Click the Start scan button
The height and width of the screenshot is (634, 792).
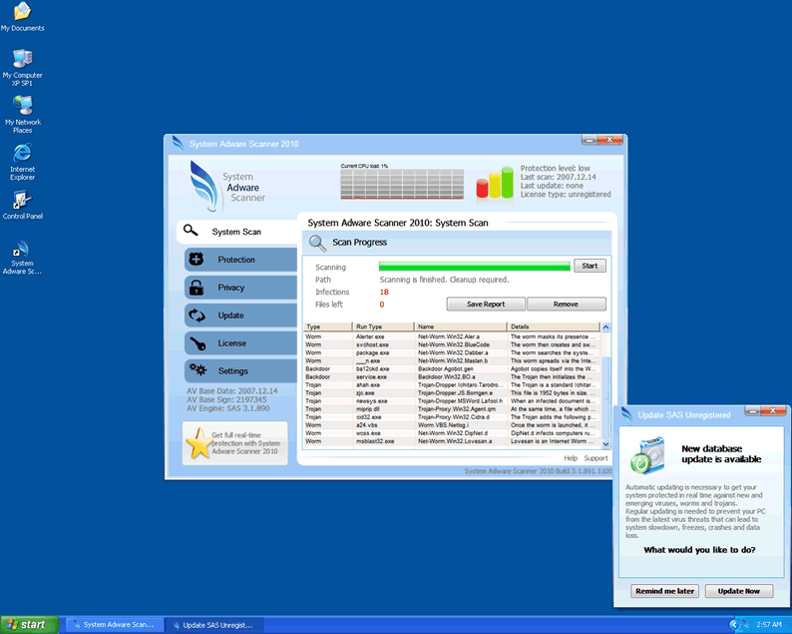590,266
